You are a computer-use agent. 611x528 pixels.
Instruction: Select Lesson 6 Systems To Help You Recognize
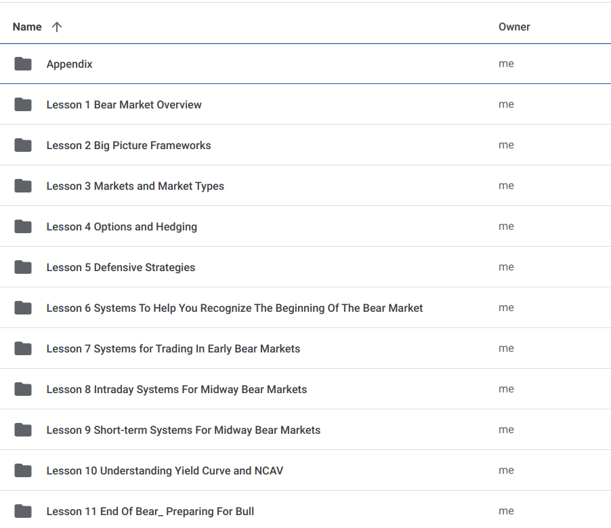234,307
